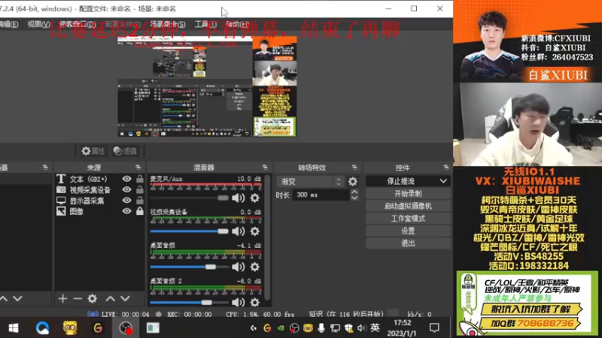Hide the 图像 source
Image resolution: width=602 pixels, height=338 pixels.
tap(126, 211)
